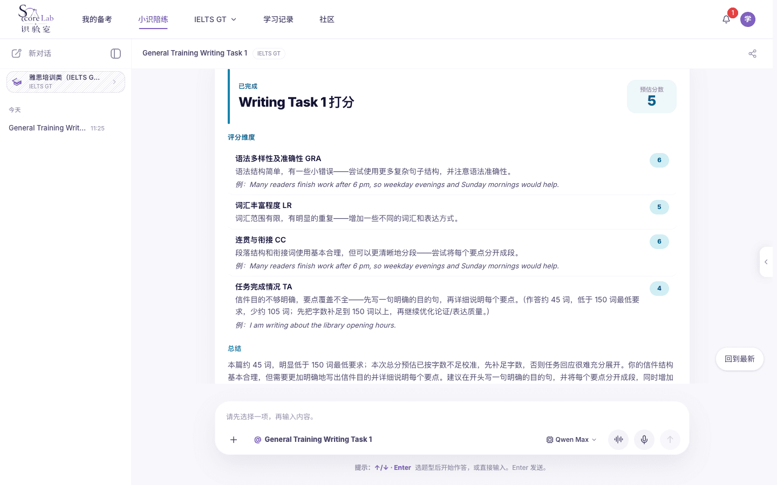Share this conversation via share icon
Viewport: 777px width, 485px height.
coord(753,53)
